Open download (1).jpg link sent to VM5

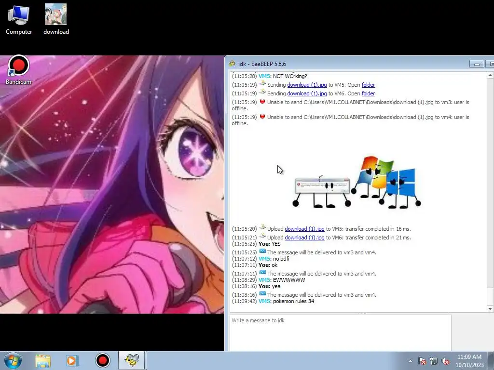[x=307, y=85]
